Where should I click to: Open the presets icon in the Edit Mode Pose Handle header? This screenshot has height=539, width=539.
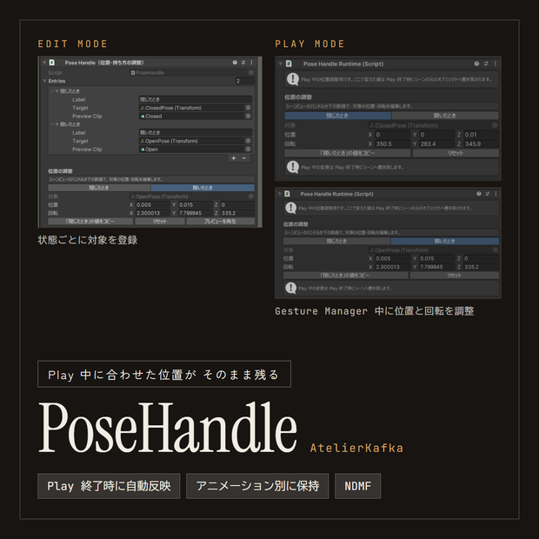pyautogui.click(x=243, y=63)
